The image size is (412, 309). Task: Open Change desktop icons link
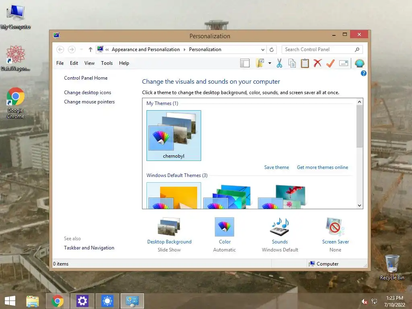87,93
